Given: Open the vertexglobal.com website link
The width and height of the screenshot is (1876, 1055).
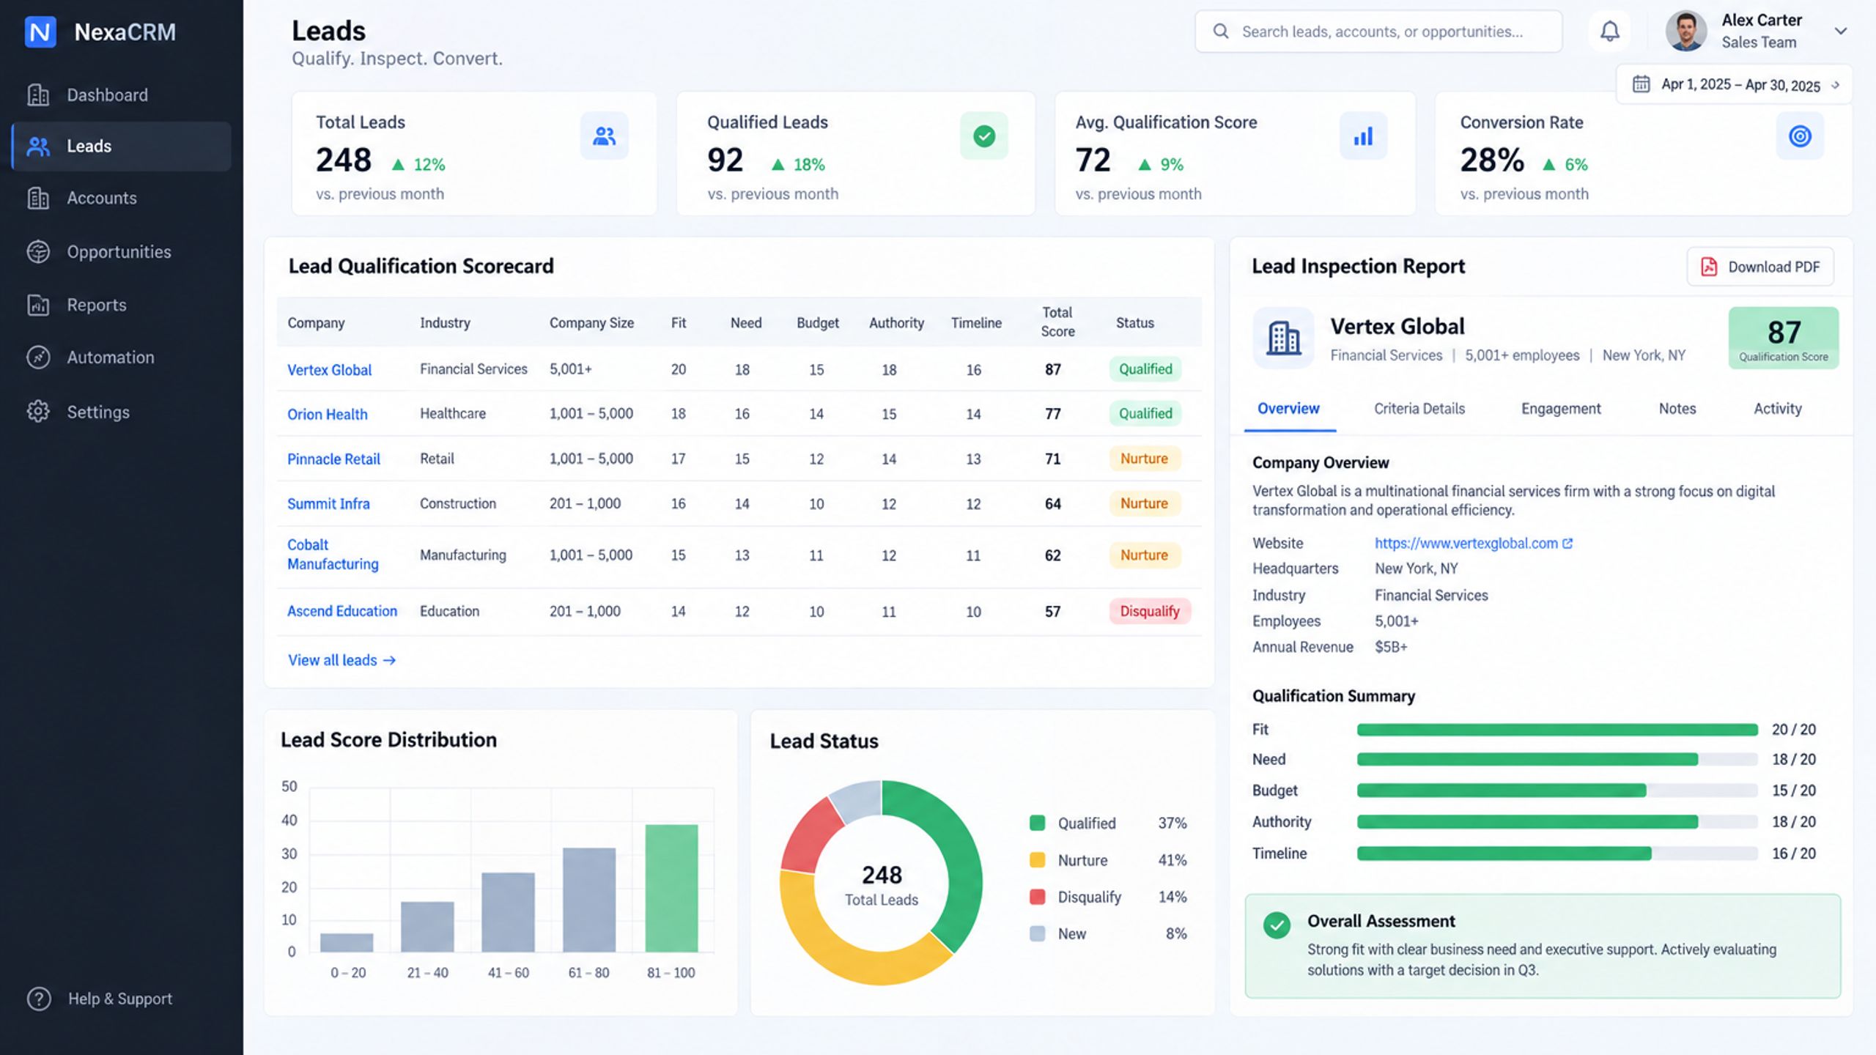Looking at the screenshot, I should 1473,543.
